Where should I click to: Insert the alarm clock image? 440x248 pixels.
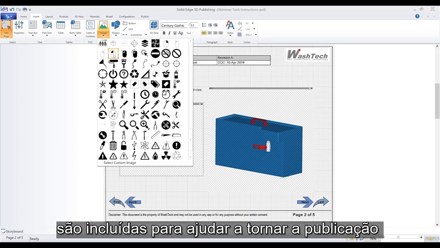point(166,94)
